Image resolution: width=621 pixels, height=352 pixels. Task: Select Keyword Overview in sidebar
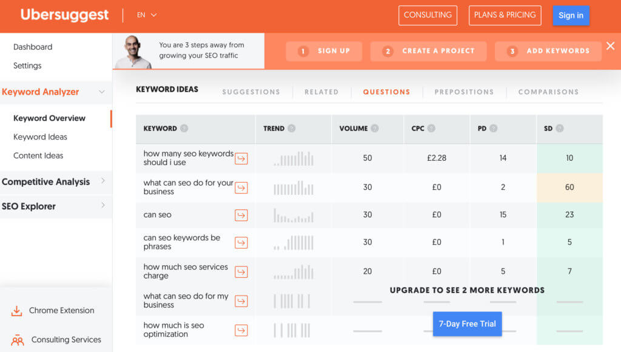50,118
